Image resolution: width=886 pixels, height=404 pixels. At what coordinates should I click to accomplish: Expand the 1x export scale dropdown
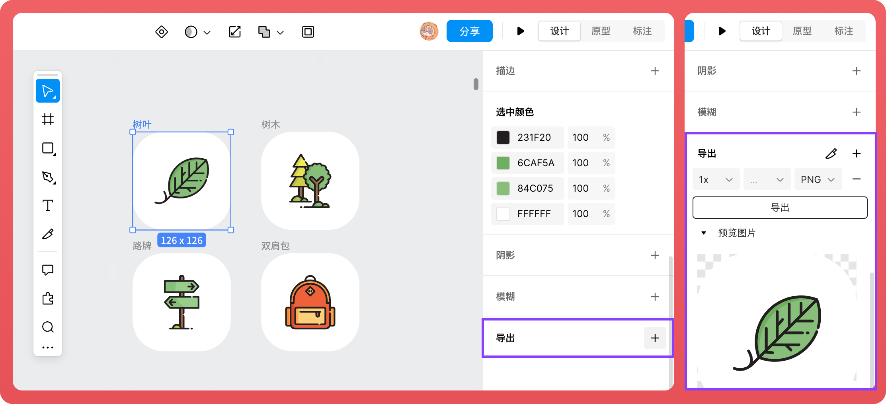[716, 180]
